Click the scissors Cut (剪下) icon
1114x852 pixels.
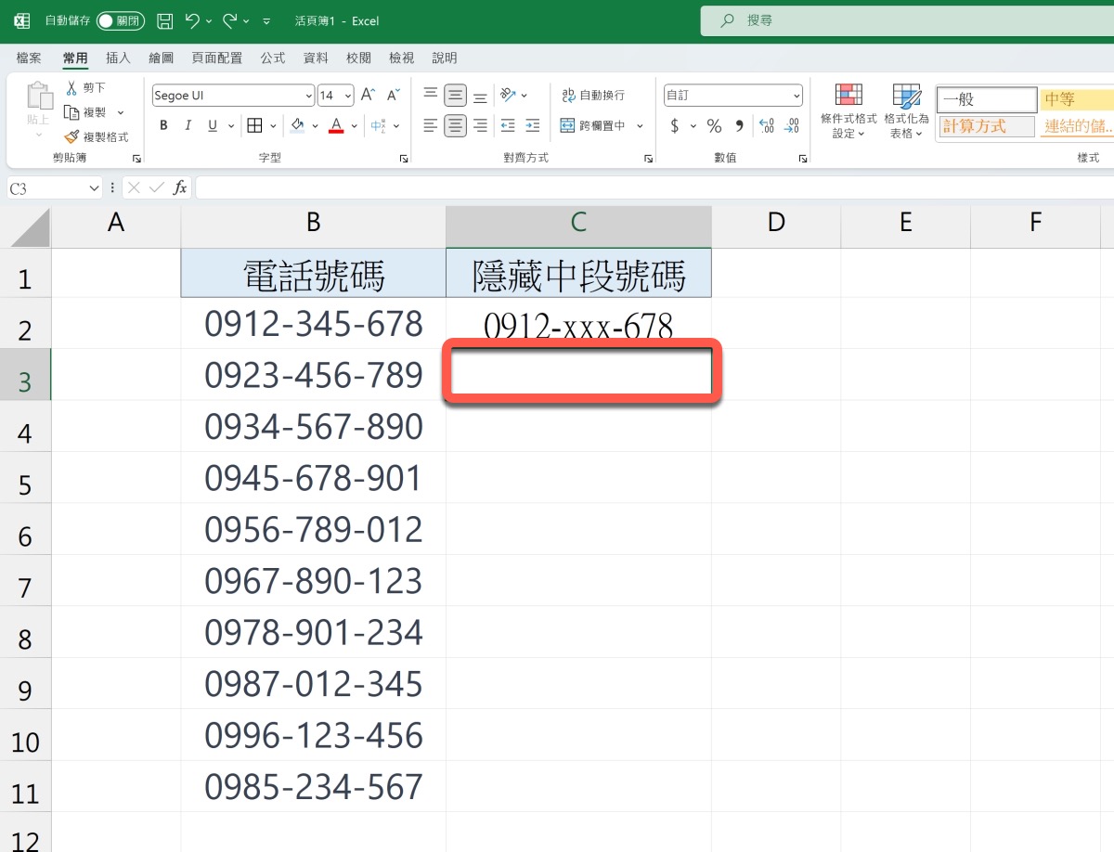71,87
